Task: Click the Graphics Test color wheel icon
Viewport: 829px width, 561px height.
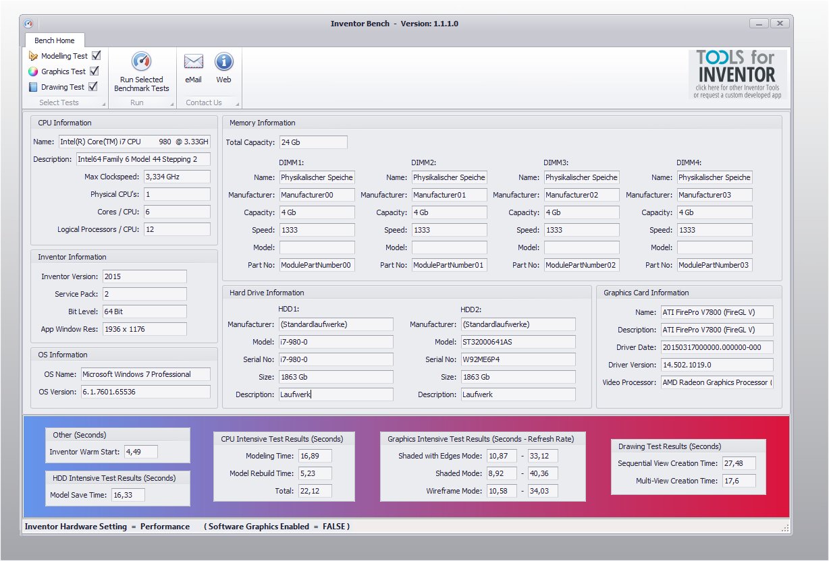Action: point(33,71)
